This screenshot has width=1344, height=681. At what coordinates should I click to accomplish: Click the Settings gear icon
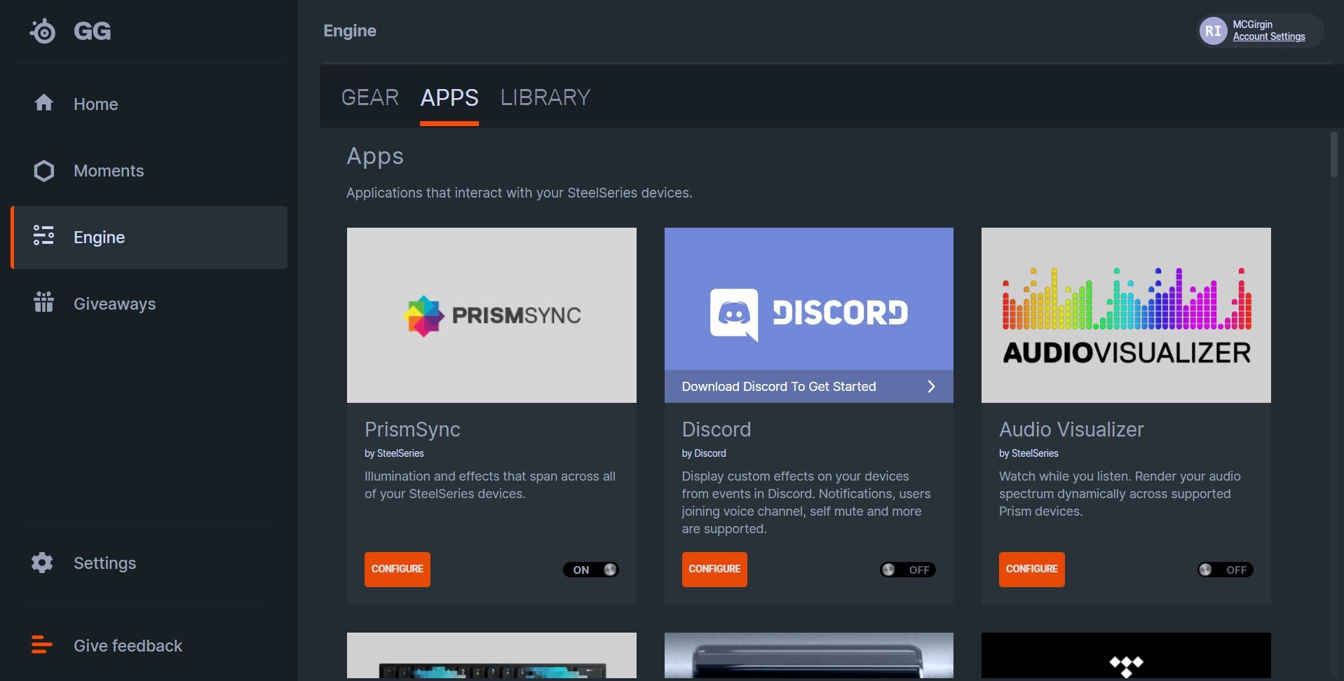pos(42,563)
